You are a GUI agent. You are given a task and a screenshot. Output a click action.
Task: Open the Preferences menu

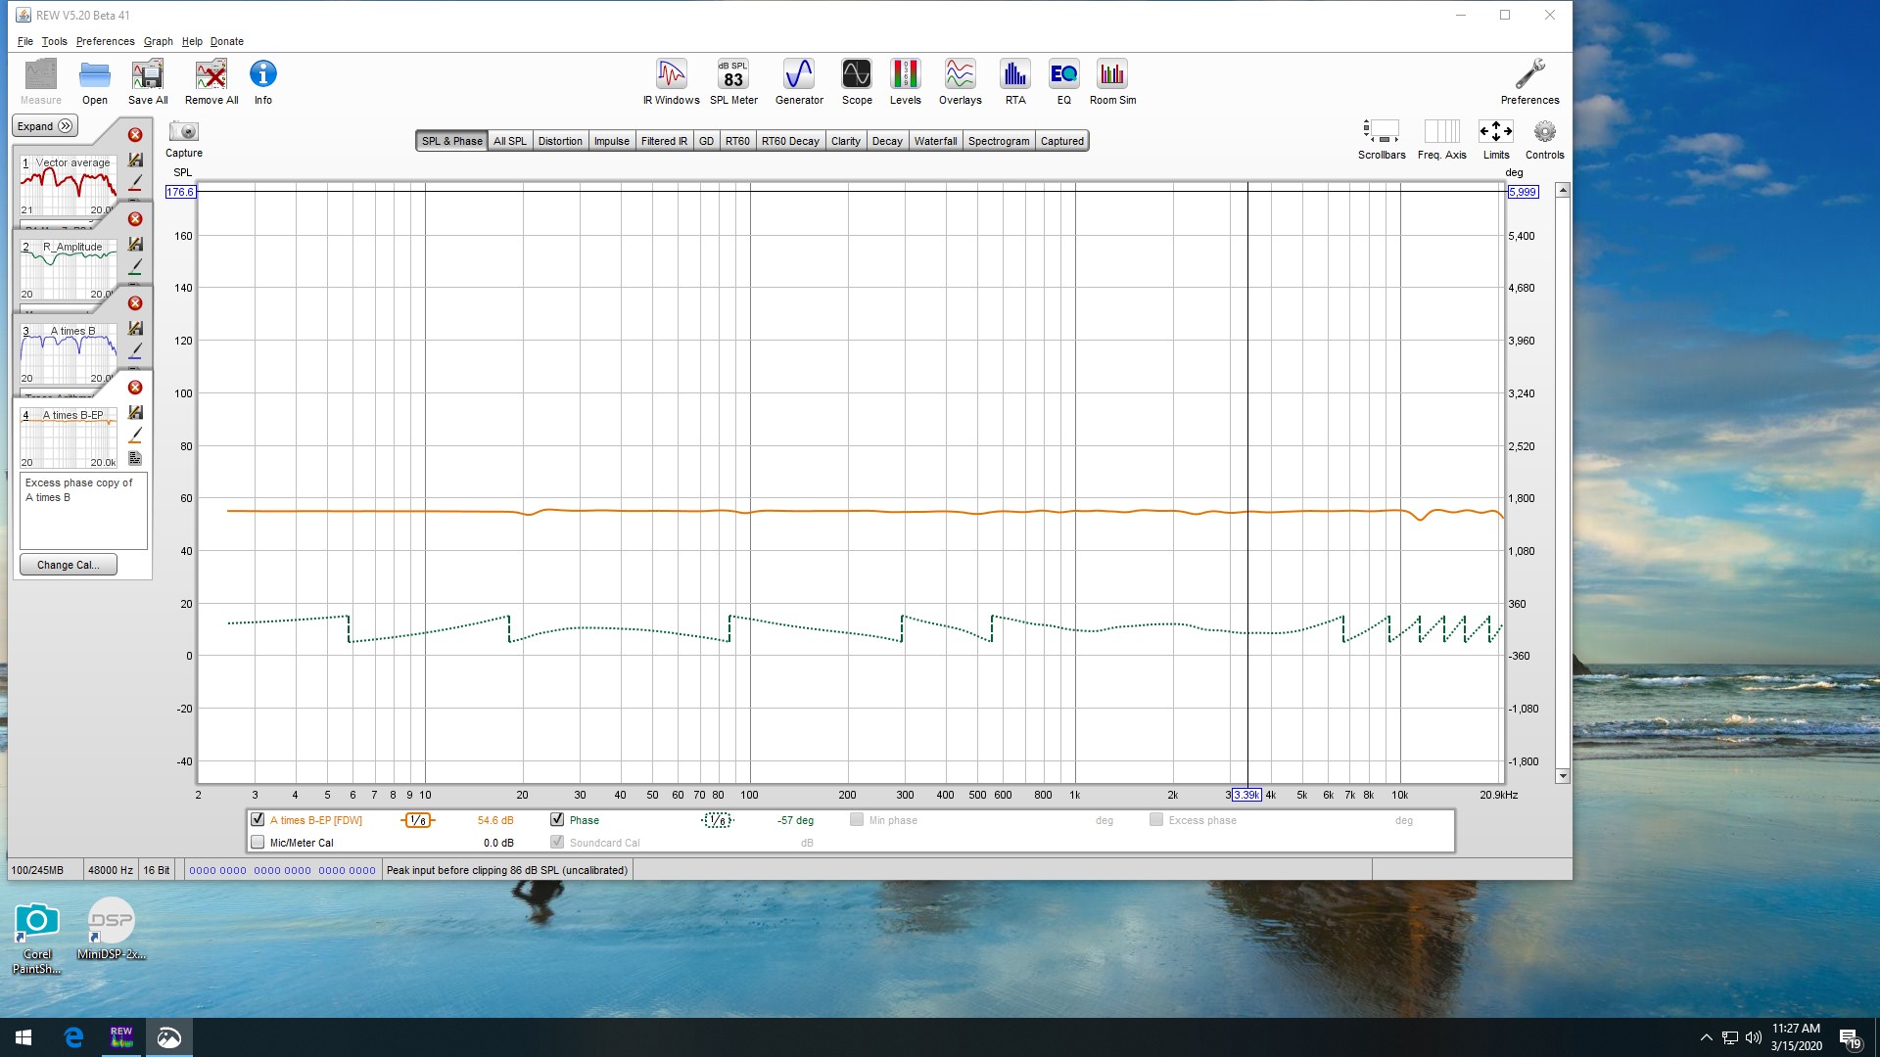(x=105, y=41)
